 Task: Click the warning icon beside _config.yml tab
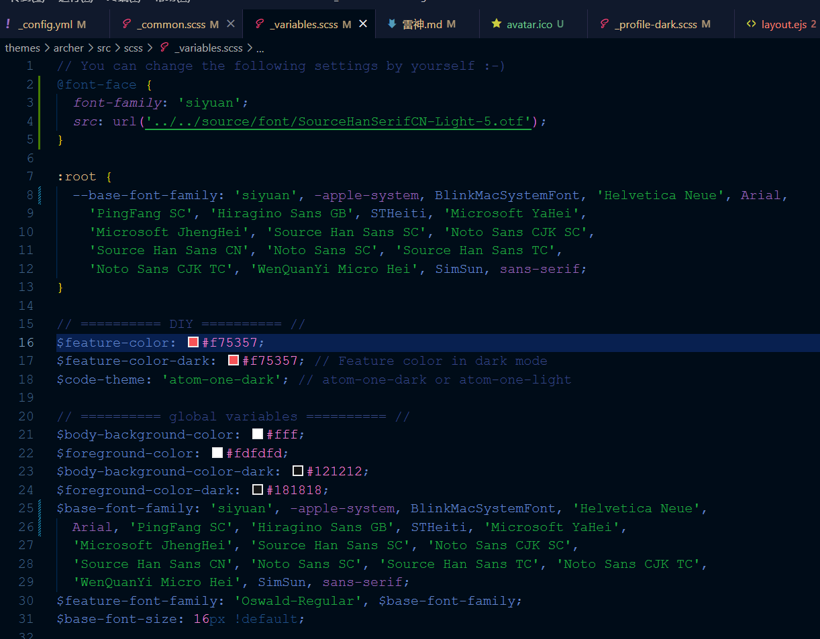tap(8, 22)
